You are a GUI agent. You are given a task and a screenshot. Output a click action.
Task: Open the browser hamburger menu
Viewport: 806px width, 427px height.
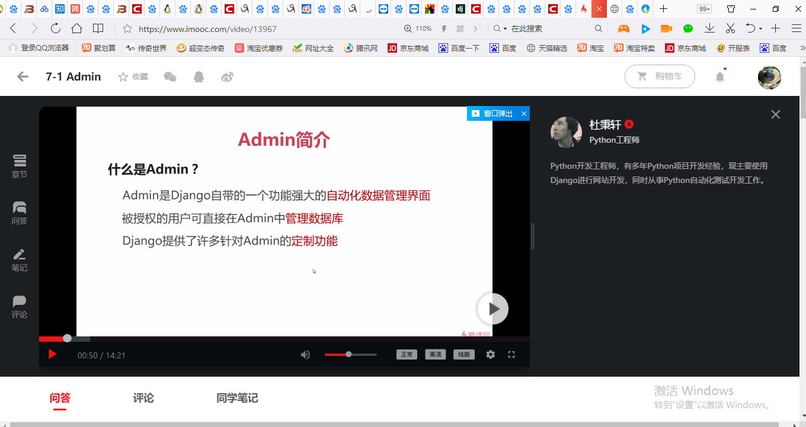(x=797, y=28)
